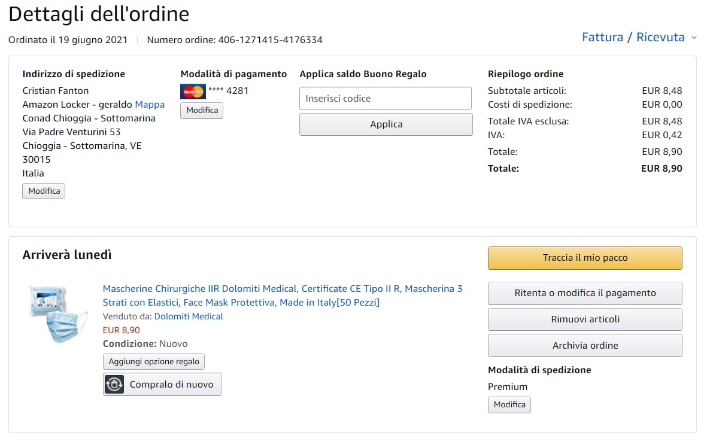Click the buy-again cart icon
Viewport: 713px width, 445px height.
[x=114, y=385]
